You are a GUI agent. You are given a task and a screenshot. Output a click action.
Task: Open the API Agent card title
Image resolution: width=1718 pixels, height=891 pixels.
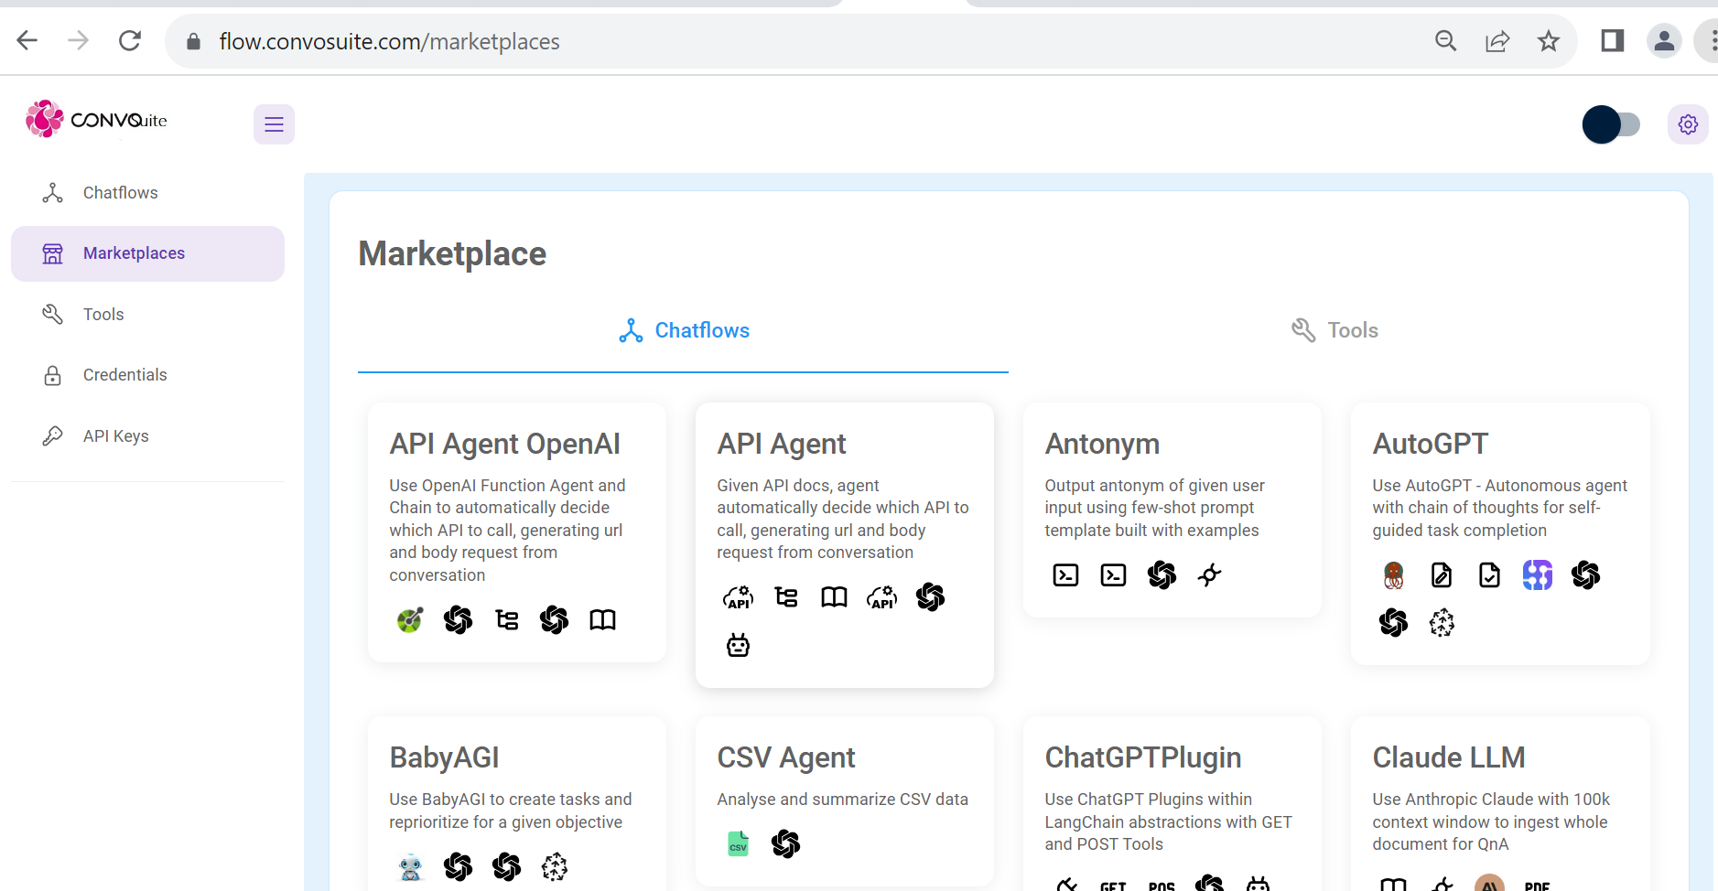click(782, 444)
